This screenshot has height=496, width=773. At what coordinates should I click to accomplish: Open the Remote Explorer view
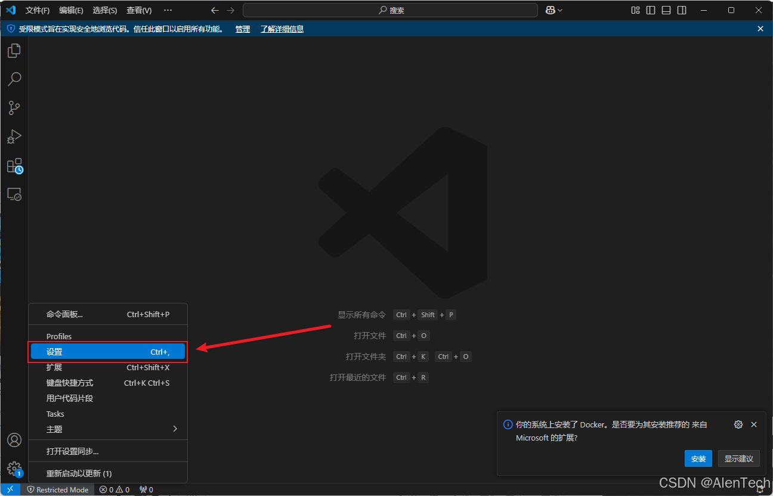pos(14,194)
